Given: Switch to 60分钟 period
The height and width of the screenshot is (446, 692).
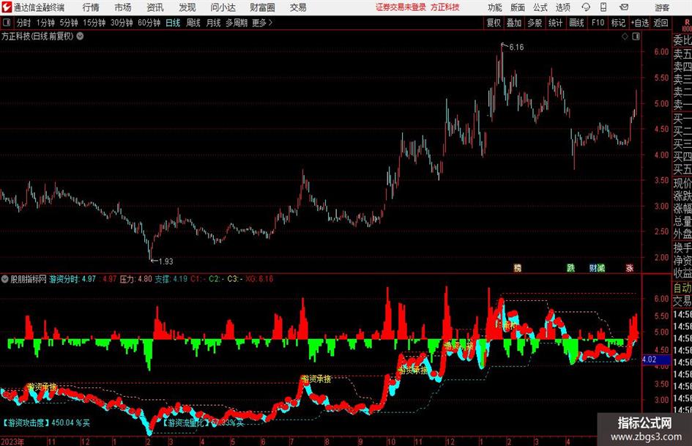Looking at the screenshot, I should coord(149,23).
